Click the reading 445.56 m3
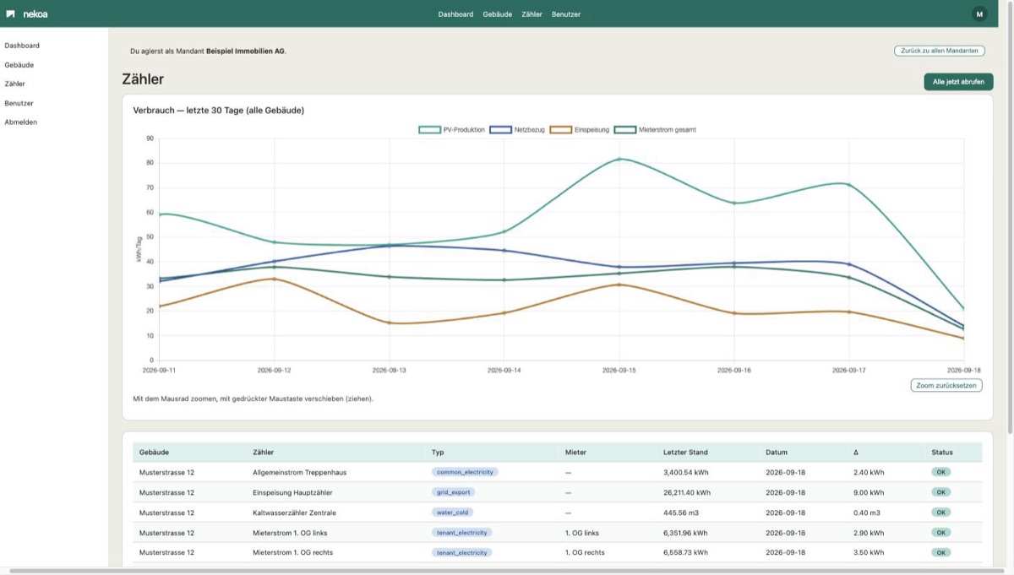This screenshot has height=575, width=1014. [681, 513]
